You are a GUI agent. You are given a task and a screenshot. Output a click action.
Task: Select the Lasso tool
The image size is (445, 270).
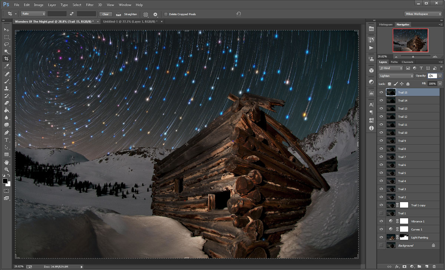6,44
